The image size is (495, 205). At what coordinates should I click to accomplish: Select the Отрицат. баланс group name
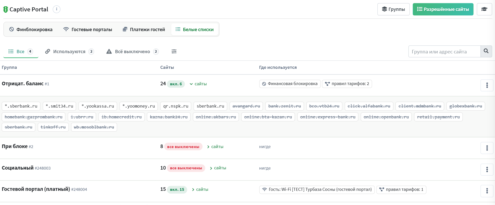pos(23,84)
